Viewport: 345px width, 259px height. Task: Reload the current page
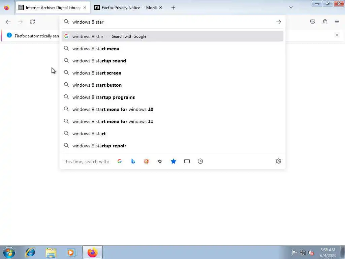(32, 22)
